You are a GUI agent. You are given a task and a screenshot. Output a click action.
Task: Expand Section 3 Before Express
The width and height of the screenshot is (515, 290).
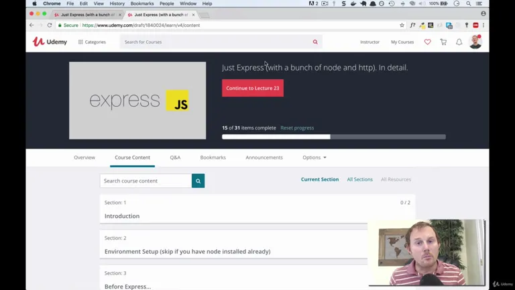click(x=233, y=279)
